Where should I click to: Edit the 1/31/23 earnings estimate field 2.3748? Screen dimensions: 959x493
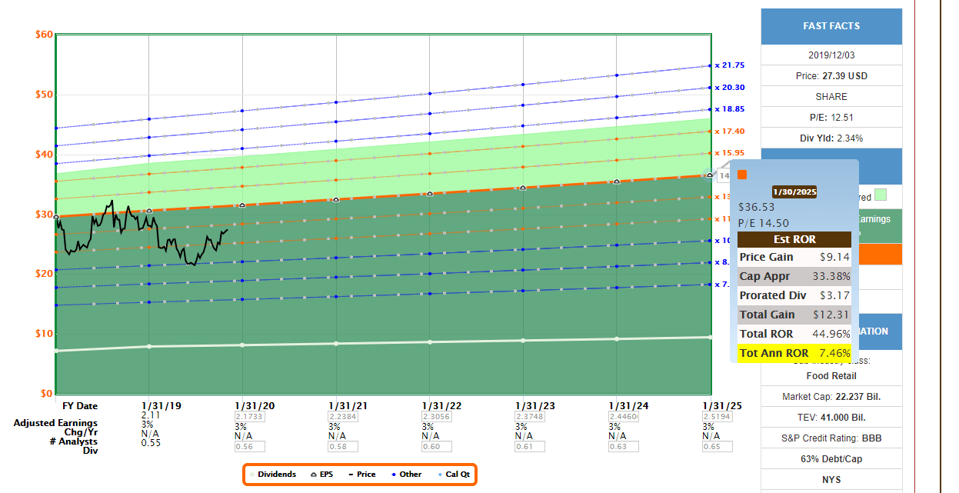531,416
